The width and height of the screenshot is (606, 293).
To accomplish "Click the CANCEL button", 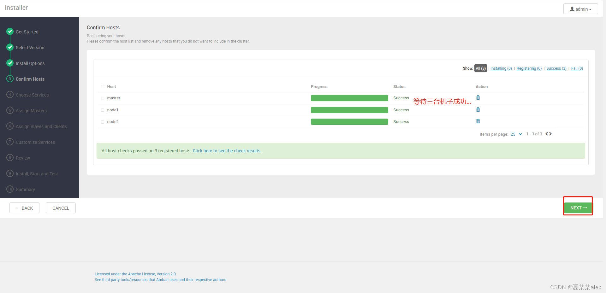I will tap(61, 208).
